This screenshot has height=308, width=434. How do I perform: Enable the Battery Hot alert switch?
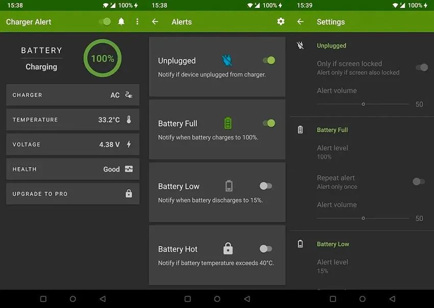266,249
